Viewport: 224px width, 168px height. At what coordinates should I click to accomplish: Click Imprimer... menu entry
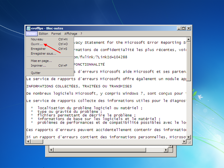coord(50,66)
